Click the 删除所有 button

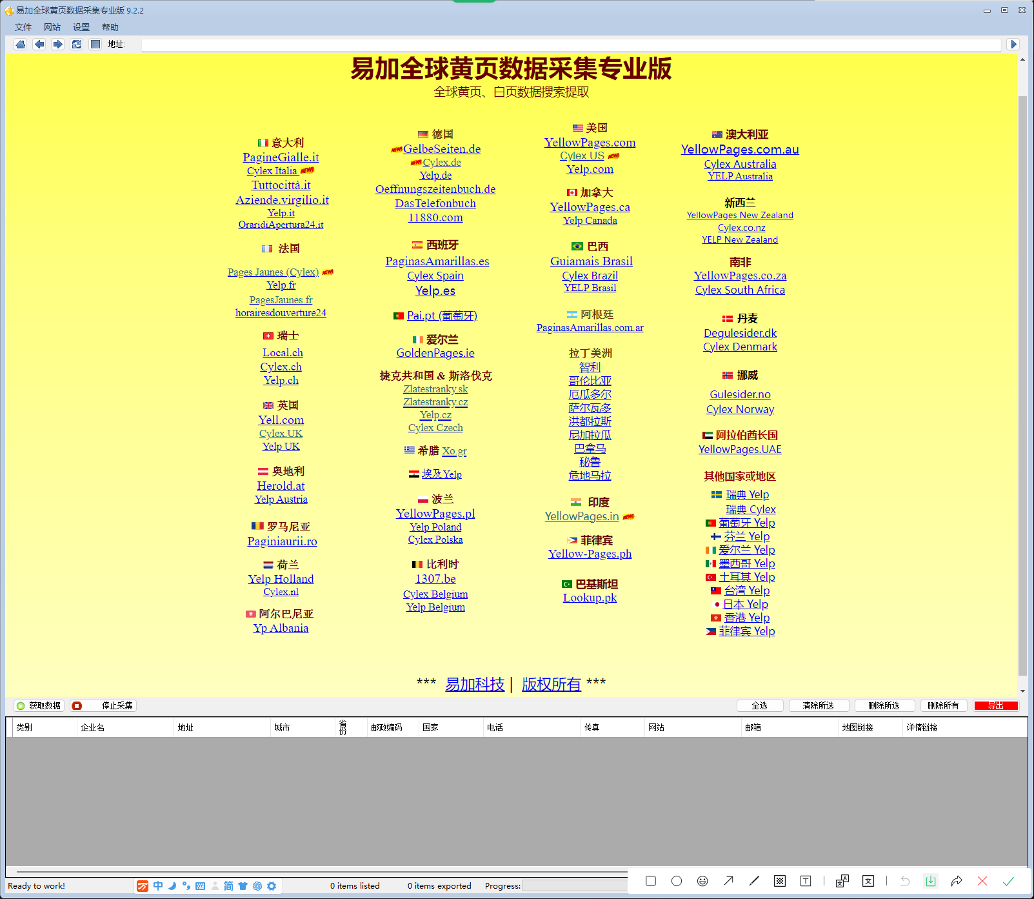click(x=944, y=705)
